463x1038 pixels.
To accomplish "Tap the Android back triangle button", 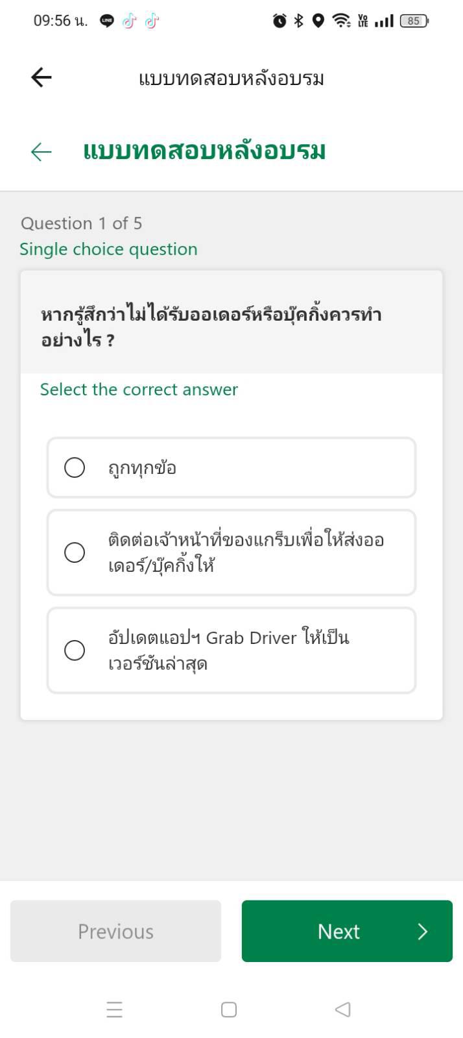I will 342,1009.
